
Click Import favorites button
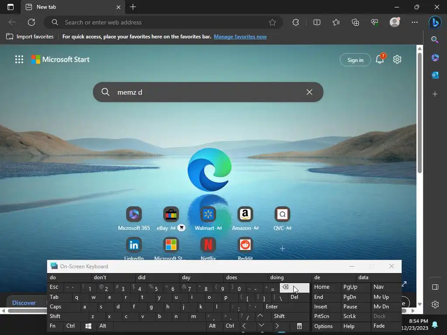[x=30, y=37]
